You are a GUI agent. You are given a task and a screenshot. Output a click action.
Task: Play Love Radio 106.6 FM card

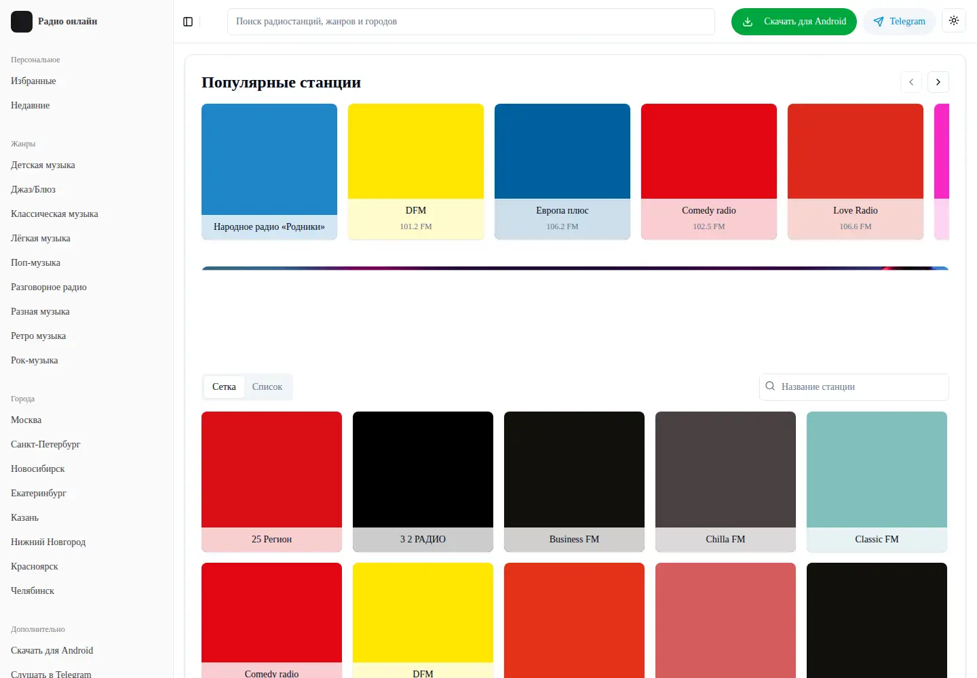click(x=856, y=172)
